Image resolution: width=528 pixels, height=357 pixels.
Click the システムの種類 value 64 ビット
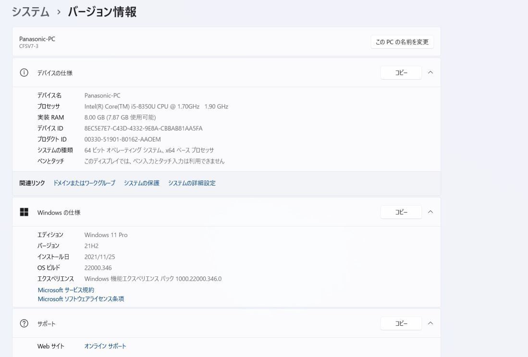coord(149,150)
